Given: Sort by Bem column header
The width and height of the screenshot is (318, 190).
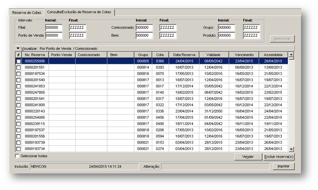Looking at the screenshot, I should pos(121,55).
